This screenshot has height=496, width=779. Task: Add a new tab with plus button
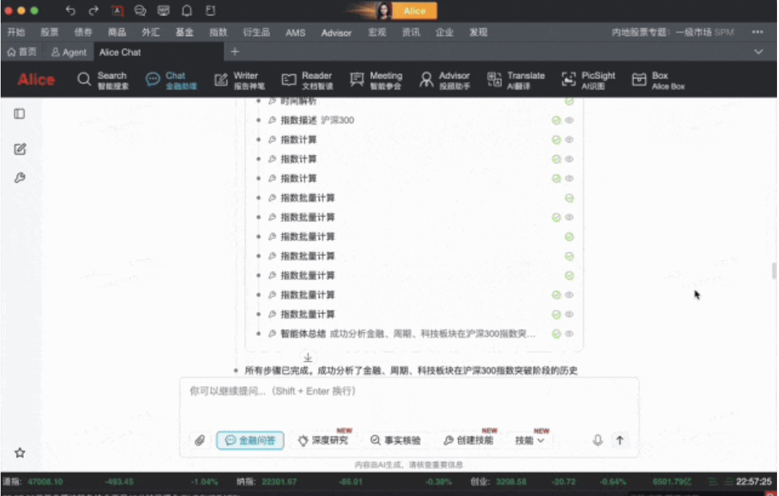pyautogui.click(x=235, y=51)
